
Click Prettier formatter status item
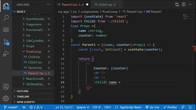tap(170, 107)
